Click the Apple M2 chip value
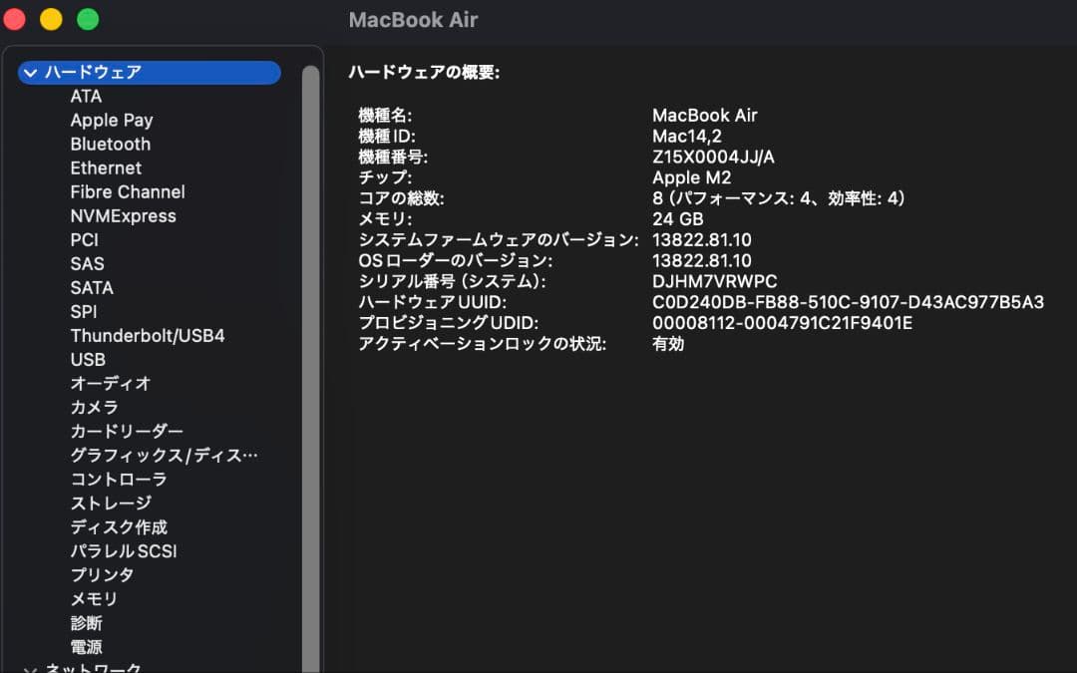Screen dimensions: 1077x673 tap(692, 177)
